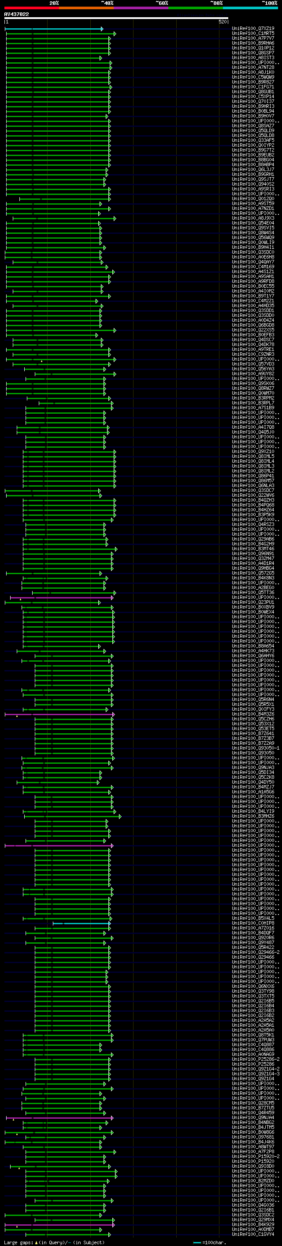
Task: Select UniRef100_B3MHZ6 entry
Action: [253, 816]
